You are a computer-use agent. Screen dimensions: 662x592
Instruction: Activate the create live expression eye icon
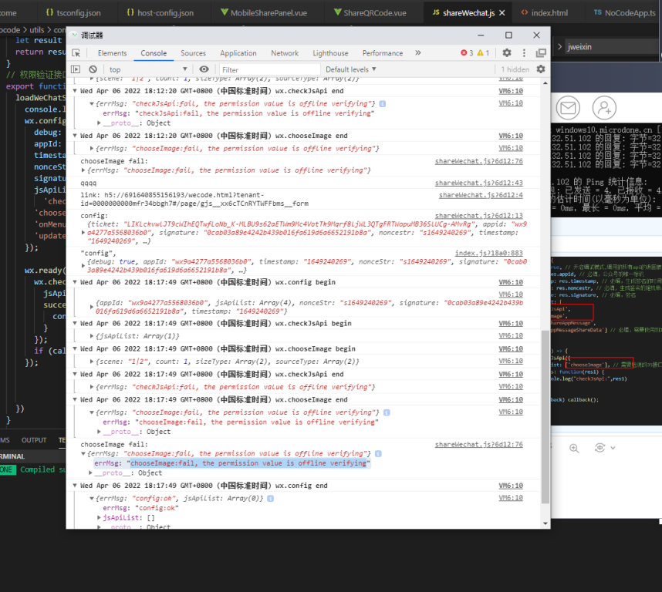[x=203, y=69]
